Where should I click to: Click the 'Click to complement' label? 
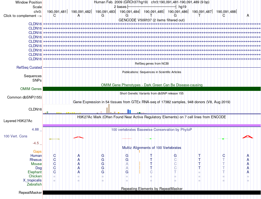point(23,16)
